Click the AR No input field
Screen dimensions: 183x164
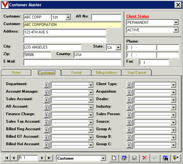point(106,17)
